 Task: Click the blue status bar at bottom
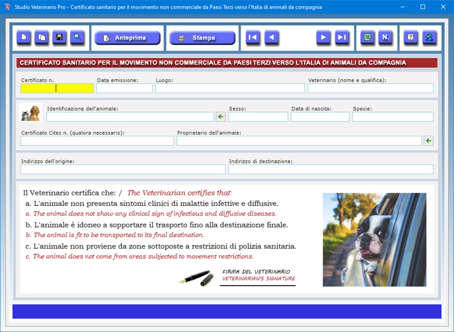click(x=226, y=311)
